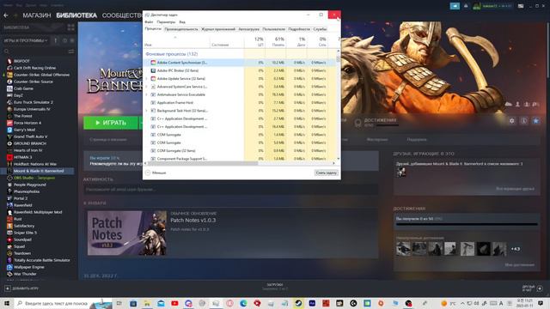This screenshot has width=550, height=309.
Task: Expand Adobe Update Service process row
Action: [147, 78]
